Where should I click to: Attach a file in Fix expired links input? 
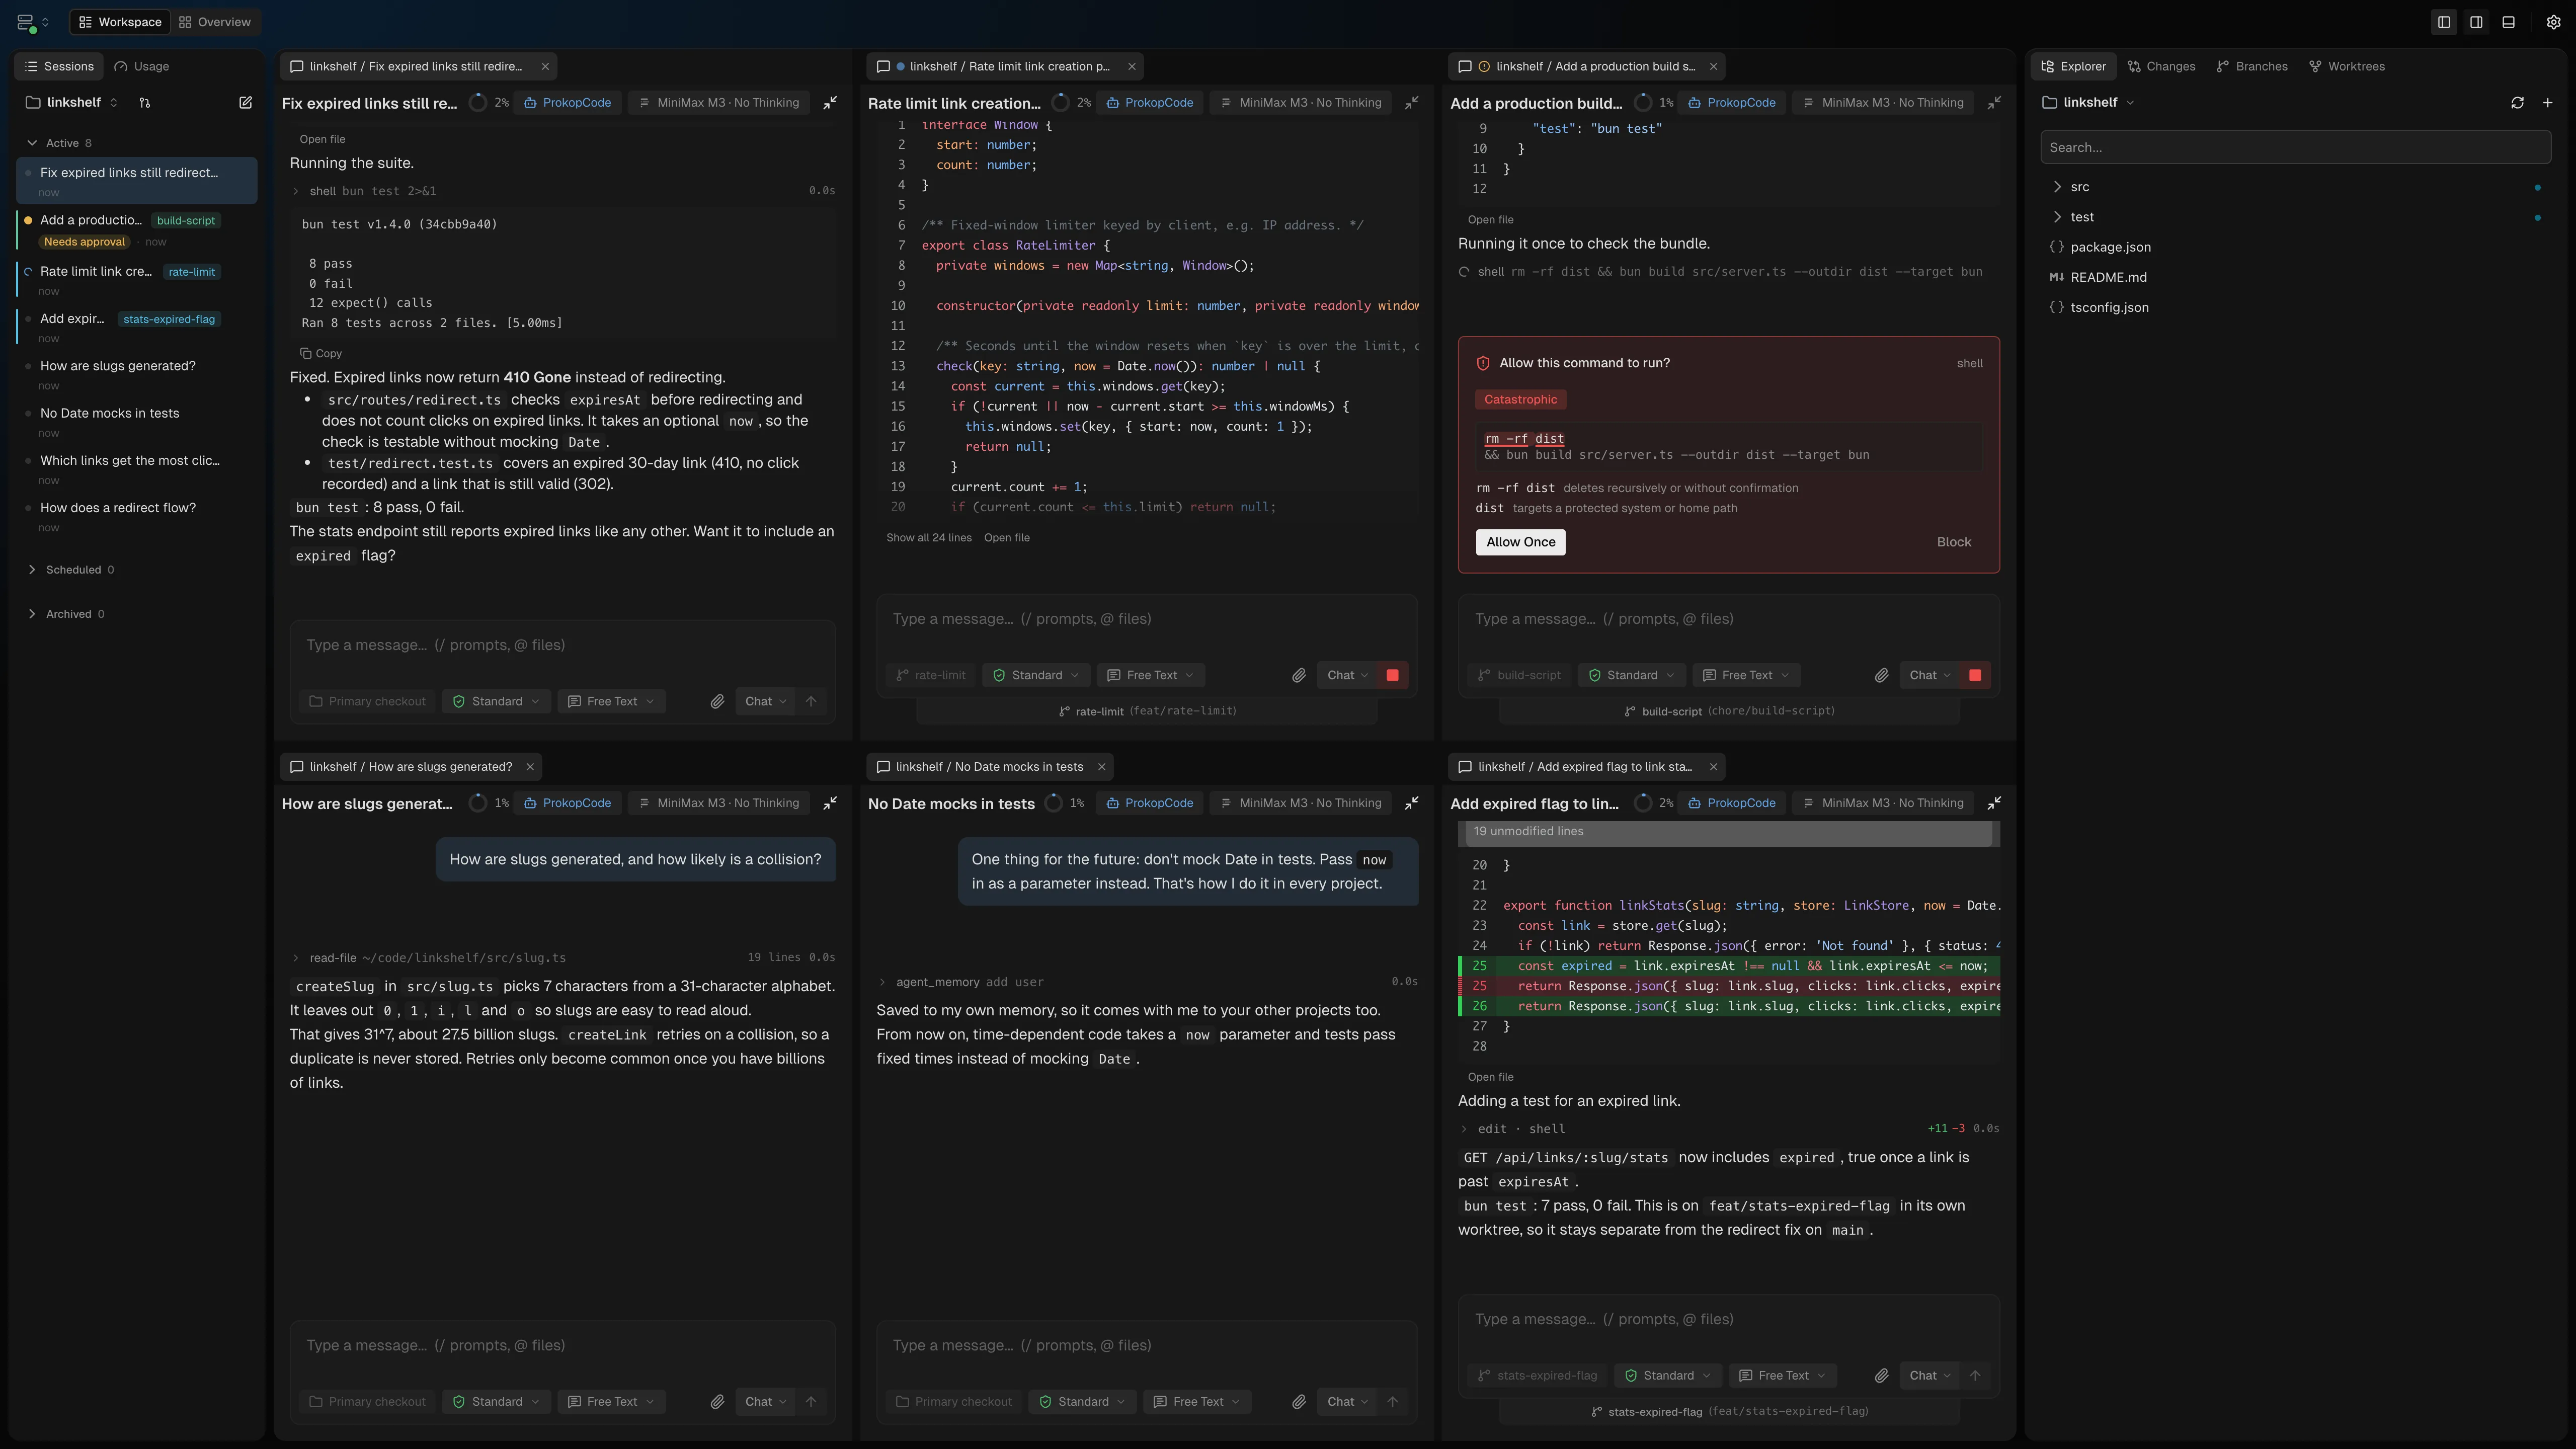(717, 701)
